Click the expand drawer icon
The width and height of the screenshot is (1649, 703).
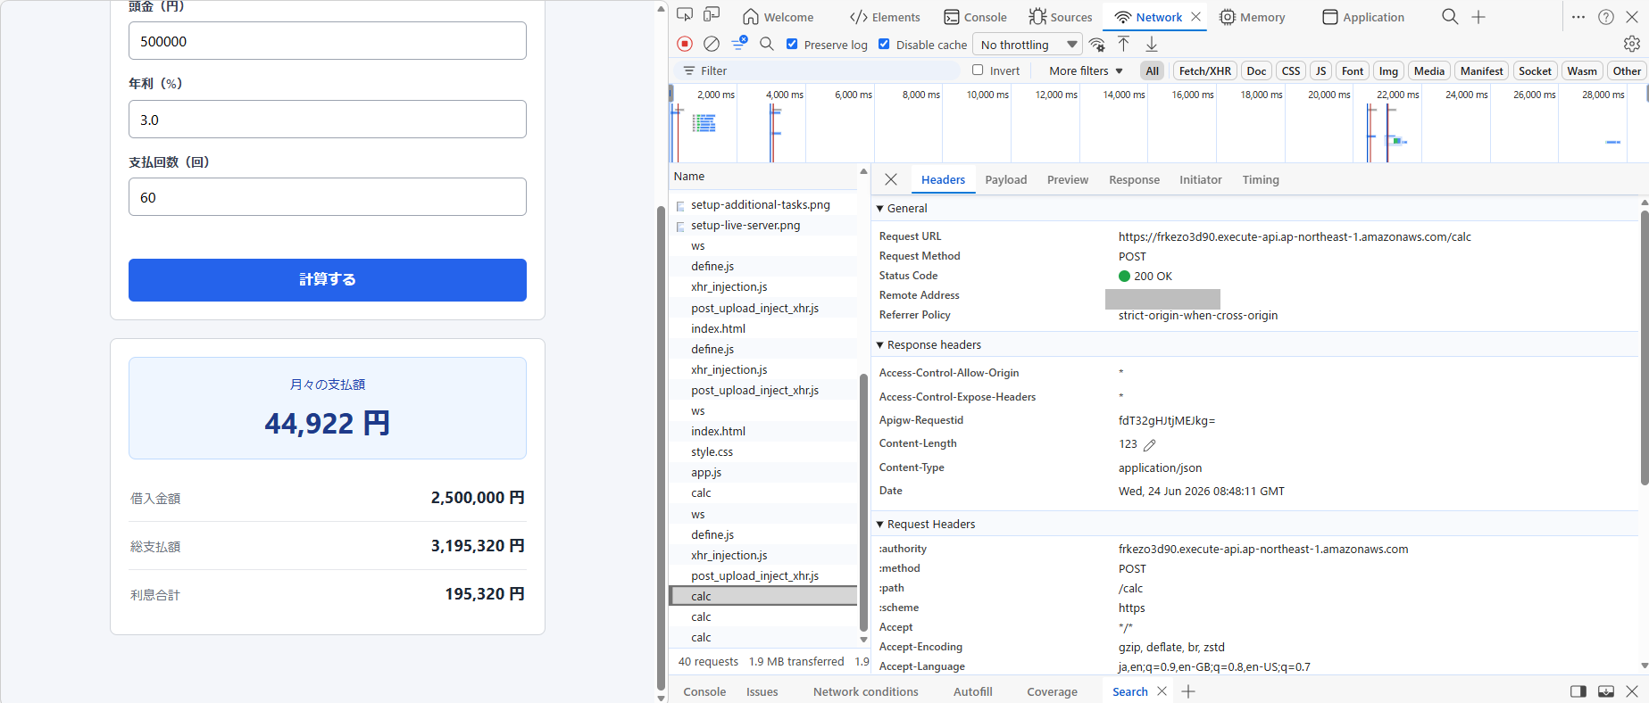click(x=1606, y=691)
